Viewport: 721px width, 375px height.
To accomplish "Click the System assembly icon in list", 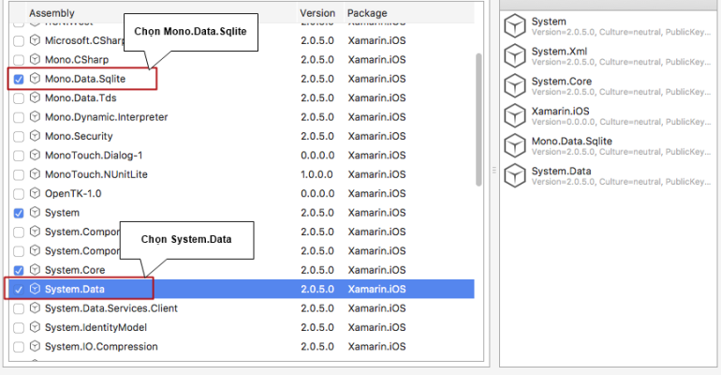I will click(35, 212).
